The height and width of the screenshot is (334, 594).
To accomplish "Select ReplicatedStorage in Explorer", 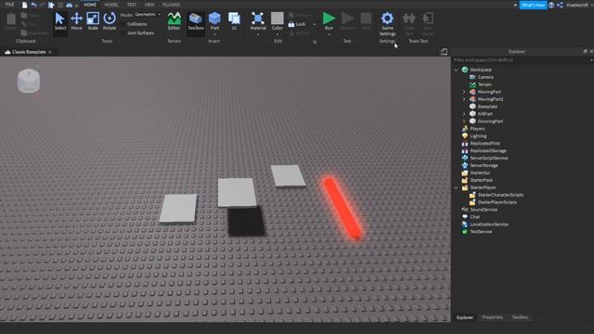I will [x=488, y=150].
